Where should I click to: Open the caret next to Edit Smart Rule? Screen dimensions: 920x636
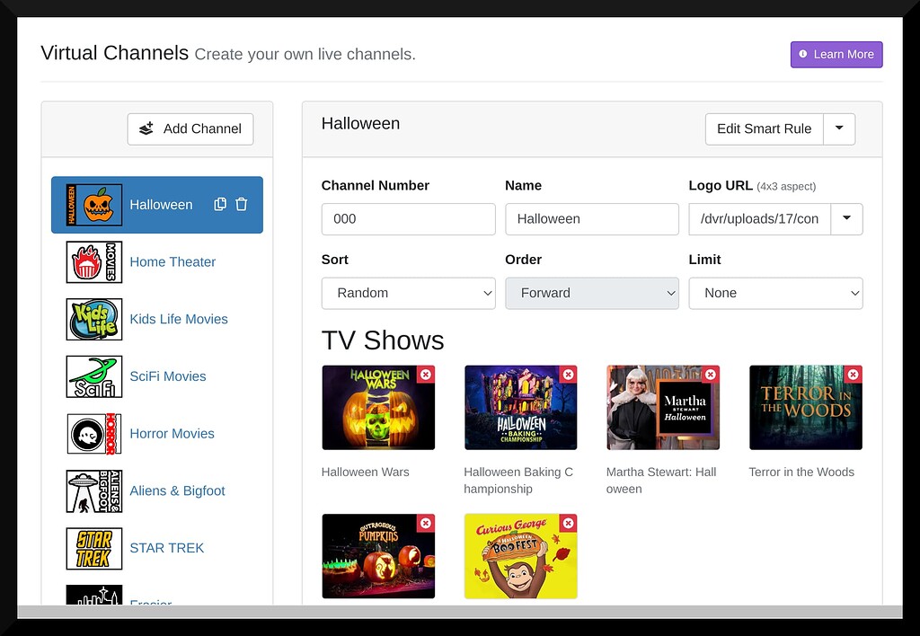tap(839, 128)
